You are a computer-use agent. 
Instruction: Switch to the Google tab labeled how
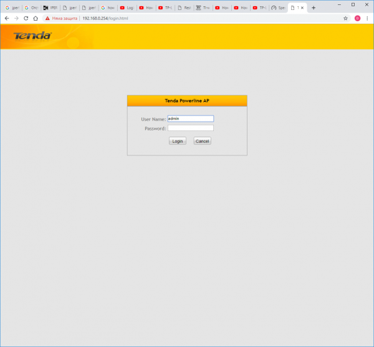coord(108,8)
